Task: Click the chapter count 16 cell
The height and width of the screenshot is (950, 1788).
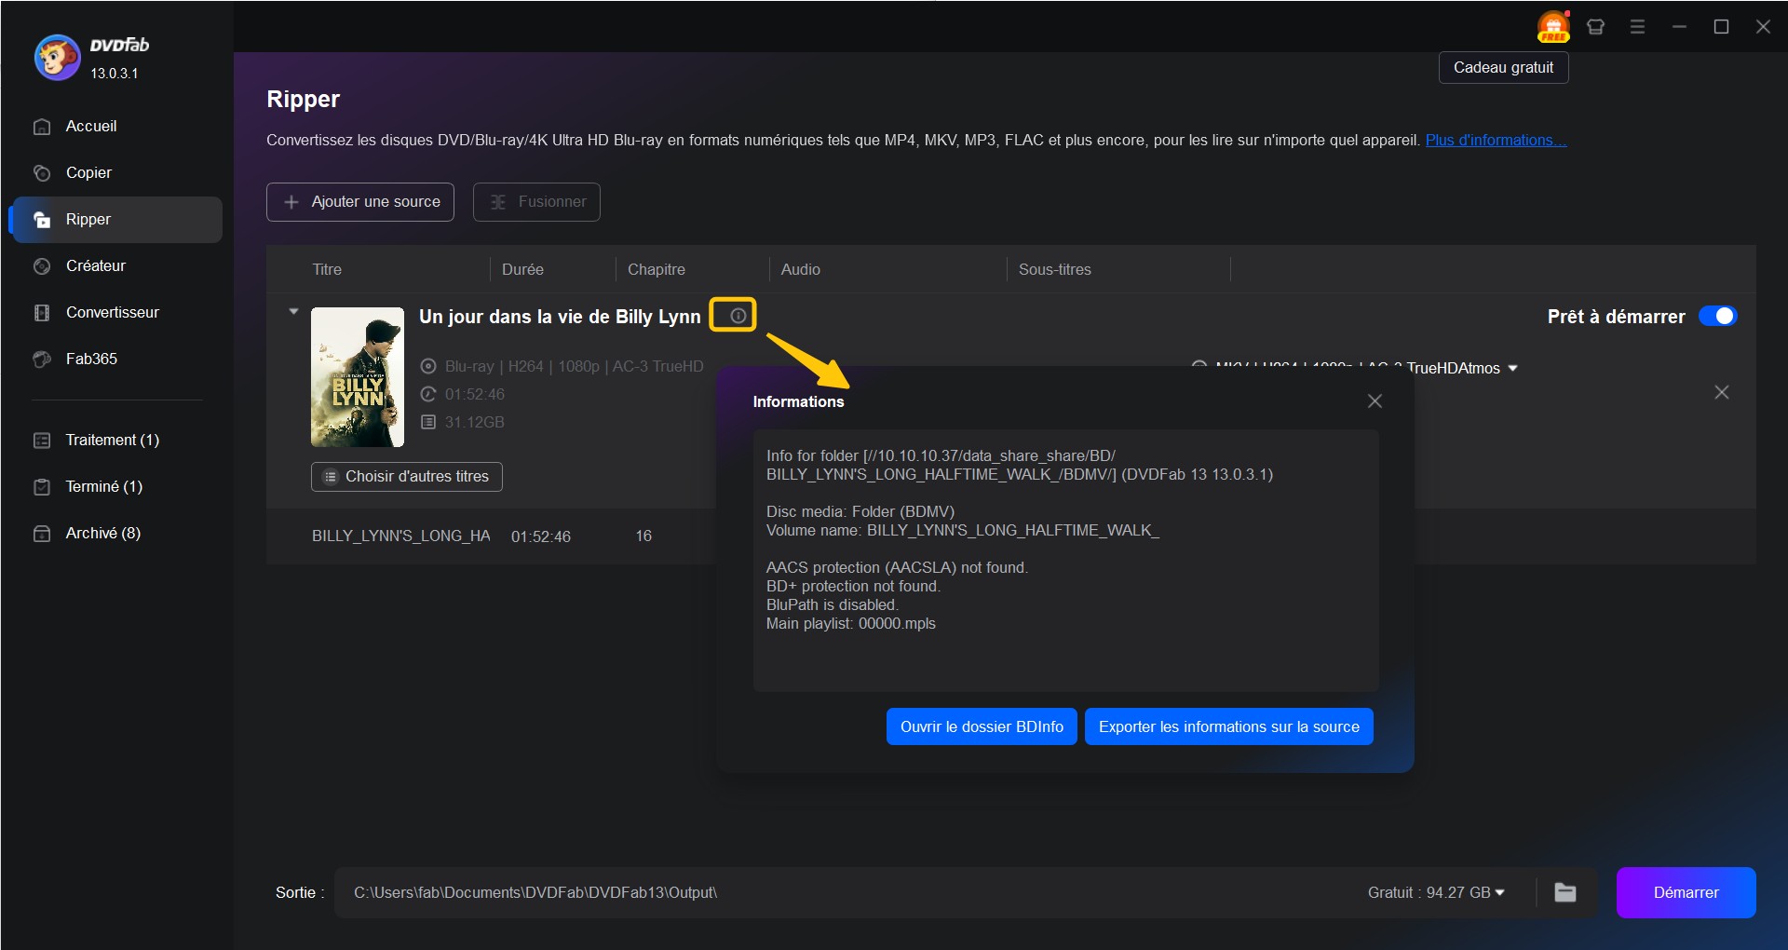Action: [643, 536]
